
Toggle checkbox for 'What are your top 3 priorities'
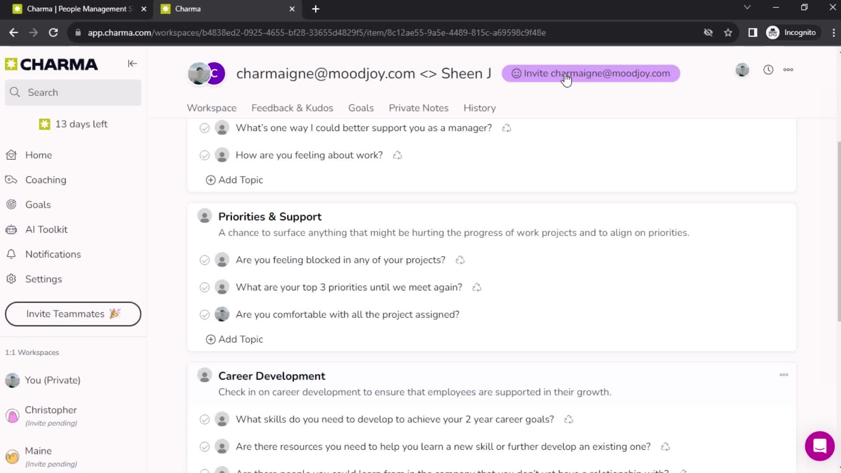205,287
